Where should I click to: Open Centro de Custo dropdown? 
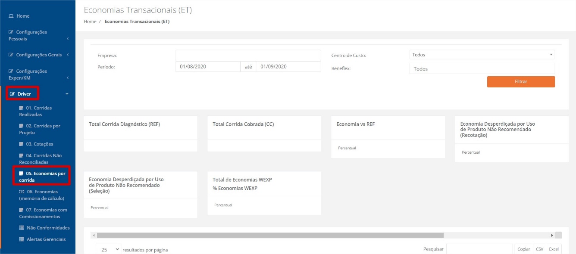482,55
